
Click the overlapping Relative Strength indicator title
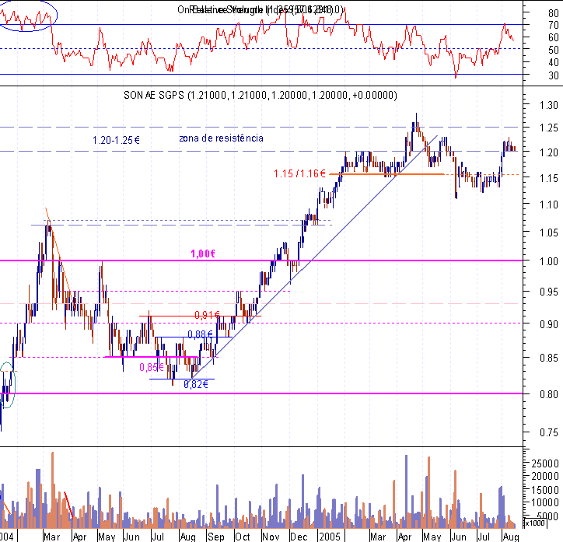pyautogui.click(x=261, y=9)
